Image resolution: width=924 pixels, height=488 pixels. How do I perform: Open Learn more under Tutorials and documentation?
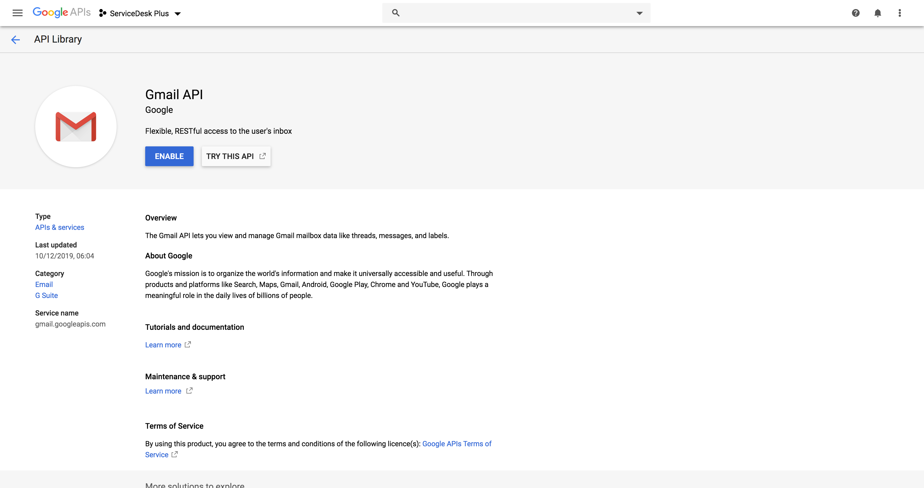click(x=163, y=345)
